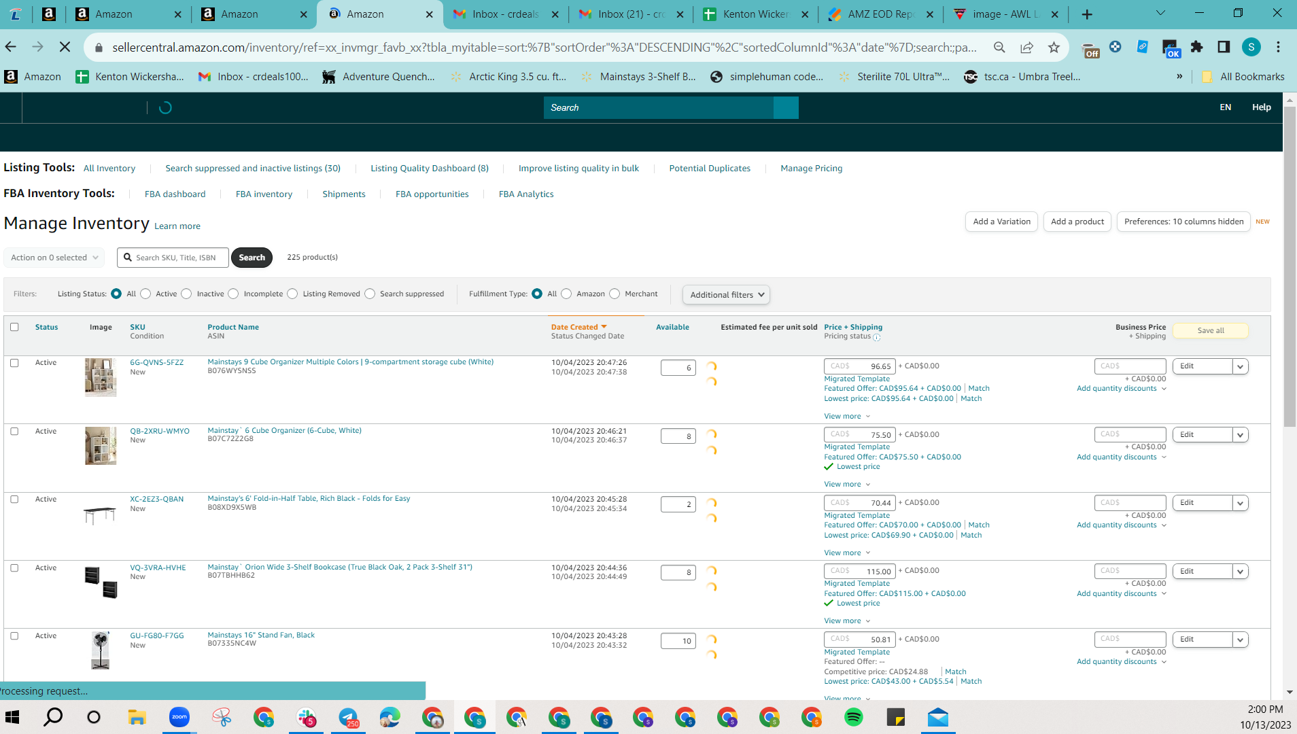Open Windows taskbar search
Screen dimensions: 1297x734
coord(53,717)
